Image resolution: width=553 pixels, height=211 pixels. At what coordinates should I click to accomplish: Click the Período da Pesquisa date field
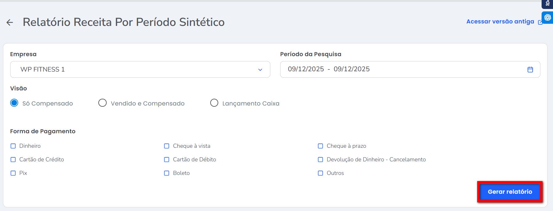click(401, 69)
